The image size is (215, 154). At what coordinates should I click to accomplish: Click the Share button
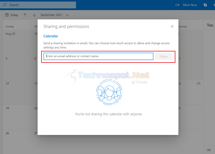coord(163,56)
